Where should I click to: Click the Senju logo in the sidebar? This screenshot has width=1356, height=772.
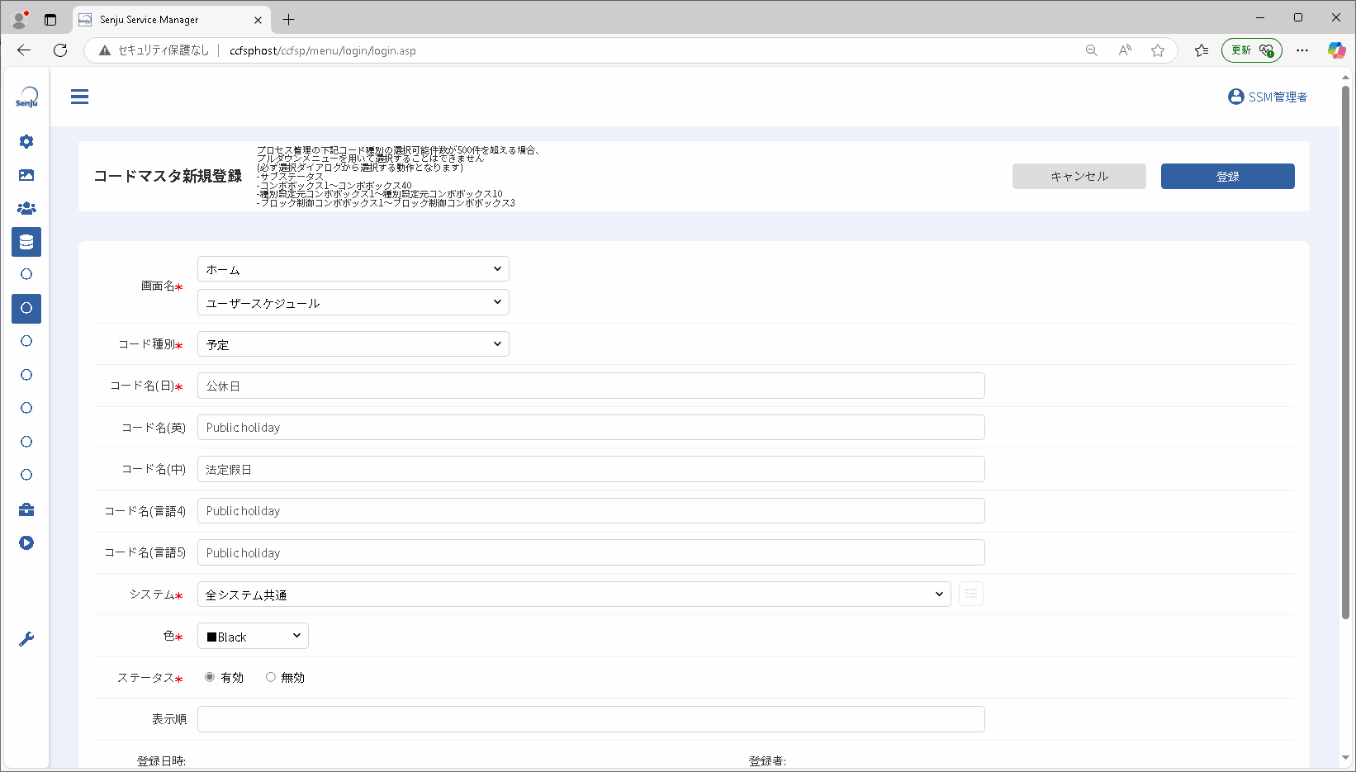pos(26,97)
